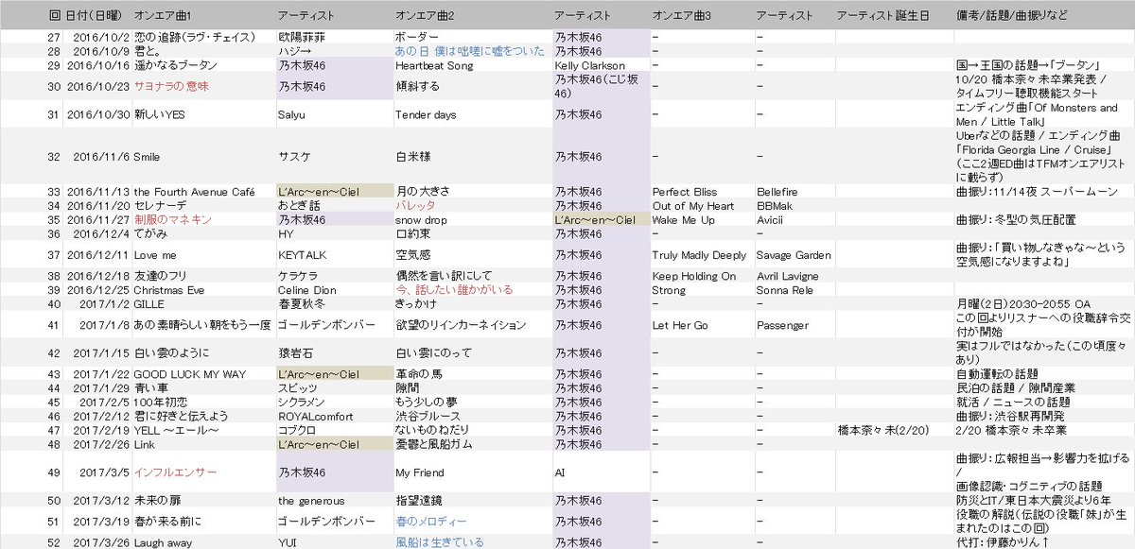This screenshot has width=1135, height=549.
Task: Select the Celine Dion artist cell
Action: [x=306, y=290]
